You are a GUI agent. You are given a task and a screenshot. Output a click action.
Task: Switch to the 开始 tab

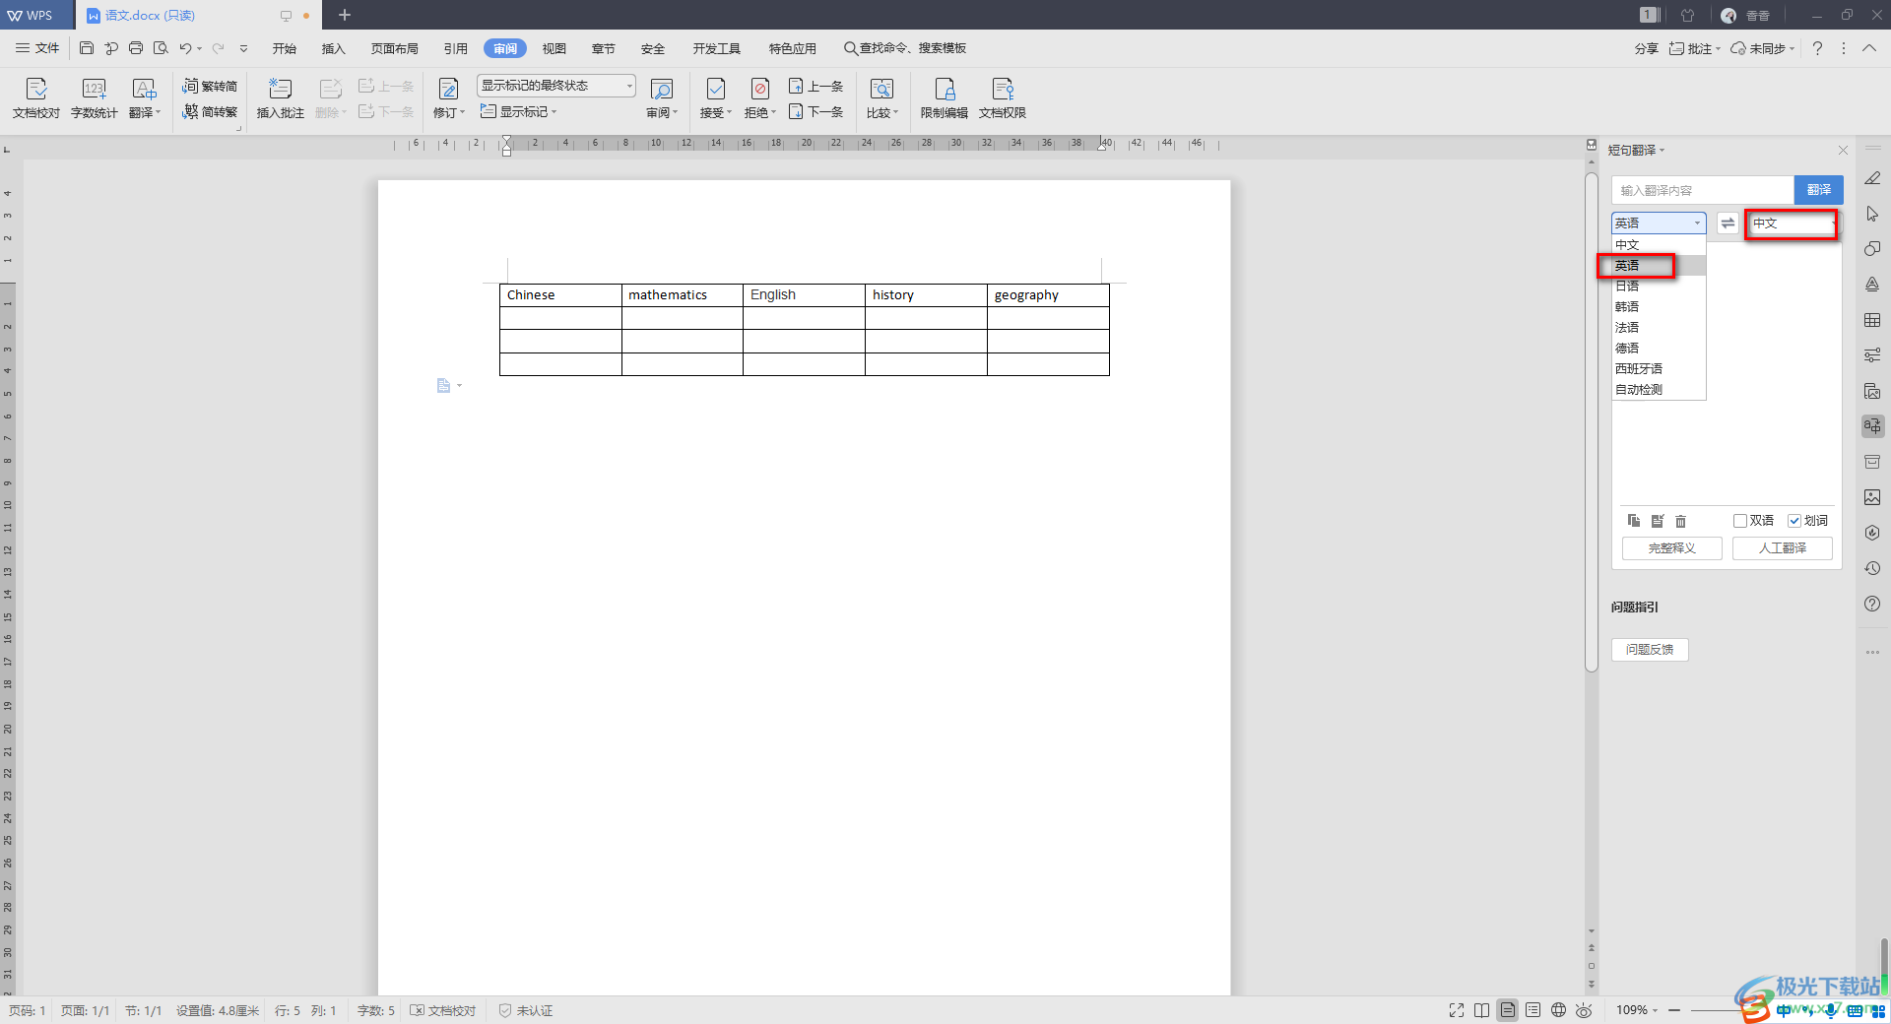[285, 48]
